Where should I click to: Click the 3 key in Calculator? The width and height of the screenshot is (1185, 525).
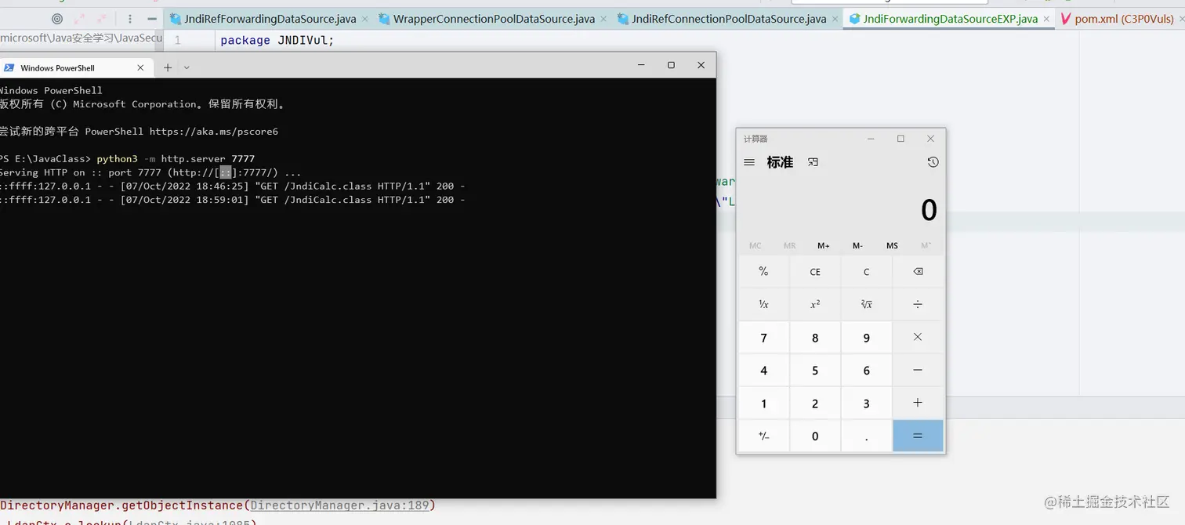tap(866, 403)
